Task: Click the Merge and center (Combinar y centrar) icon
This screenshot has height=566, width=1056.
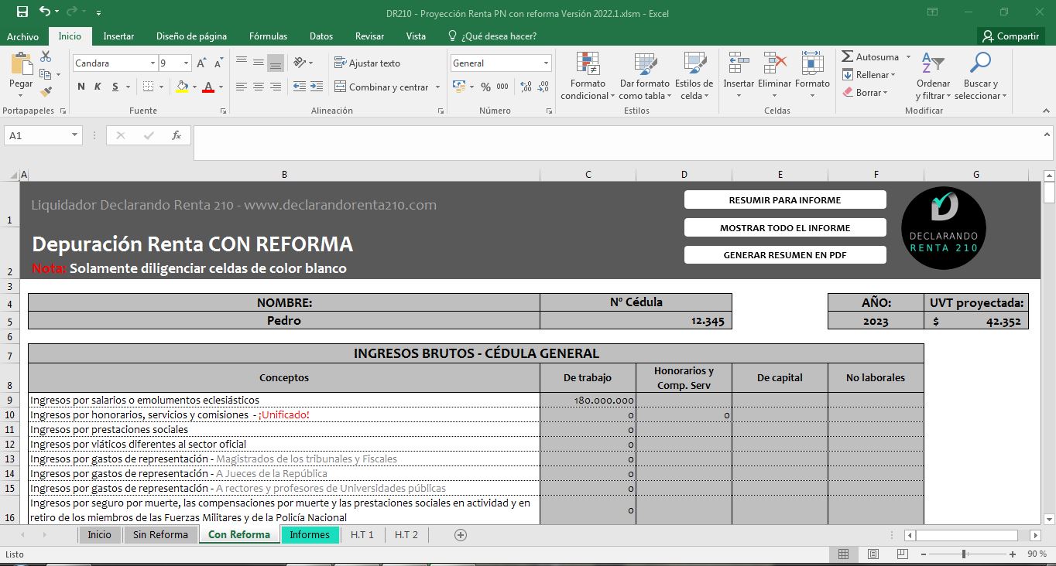Action: (x=340, y=87)
